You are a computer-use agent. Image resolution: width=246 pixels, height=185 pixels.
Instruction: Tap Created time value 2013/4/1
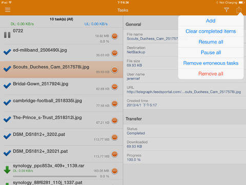click(141, 105)
